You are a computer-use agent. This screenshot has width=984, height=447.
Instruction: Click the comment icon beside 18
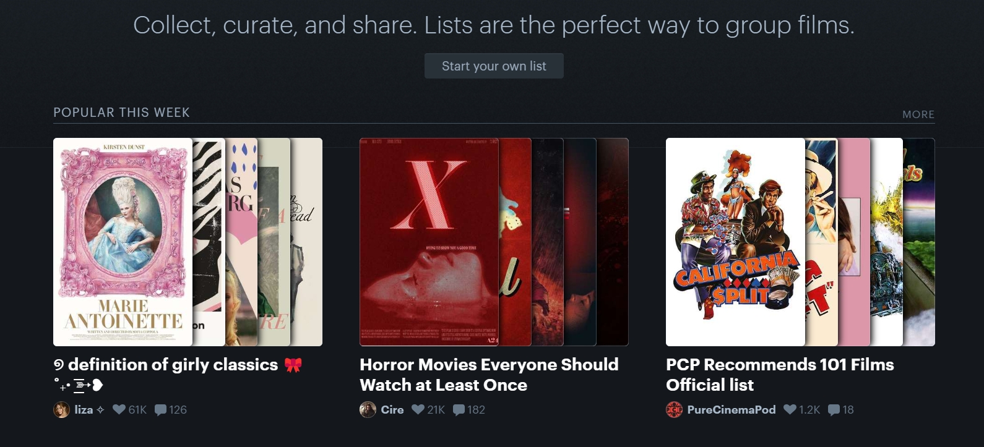[834, 410]
